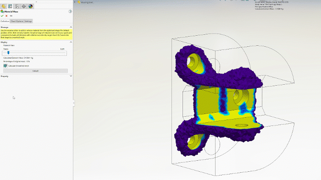Cancel with the red X icon

click(x=6, y=16)
